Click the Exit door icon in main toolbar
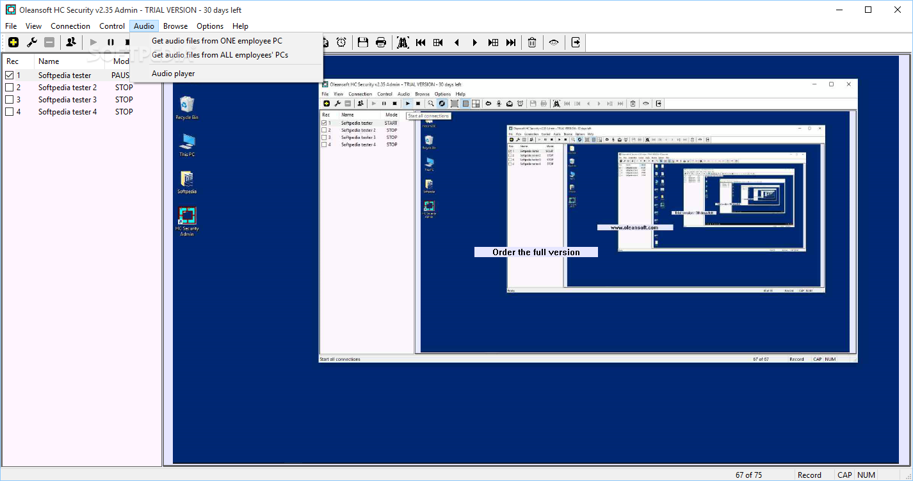 (576, 42)
